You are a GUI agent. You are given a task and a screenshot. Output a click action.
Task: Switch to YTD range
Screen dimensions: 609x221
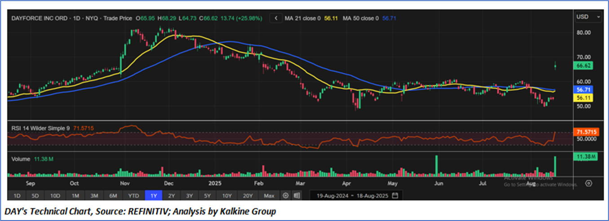[133, 196]
